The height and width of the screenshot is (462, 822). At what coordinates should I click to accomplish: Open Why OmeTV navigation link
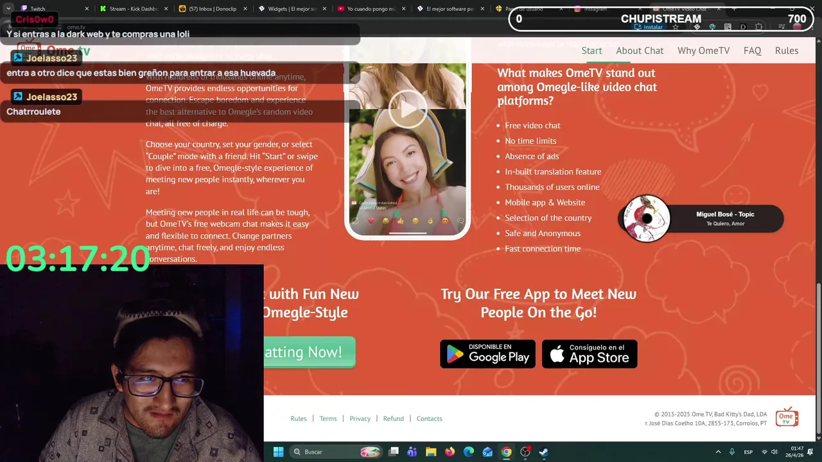pyautogui.click(x=703, y=51)
